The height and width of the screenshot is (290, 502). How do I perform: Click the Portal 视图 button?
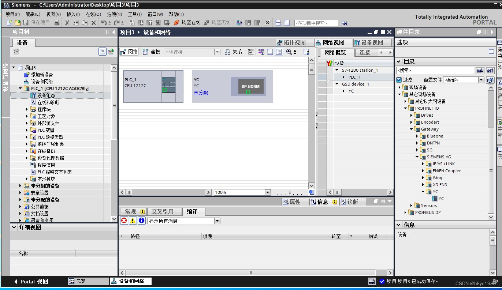(x=31, y=282)
